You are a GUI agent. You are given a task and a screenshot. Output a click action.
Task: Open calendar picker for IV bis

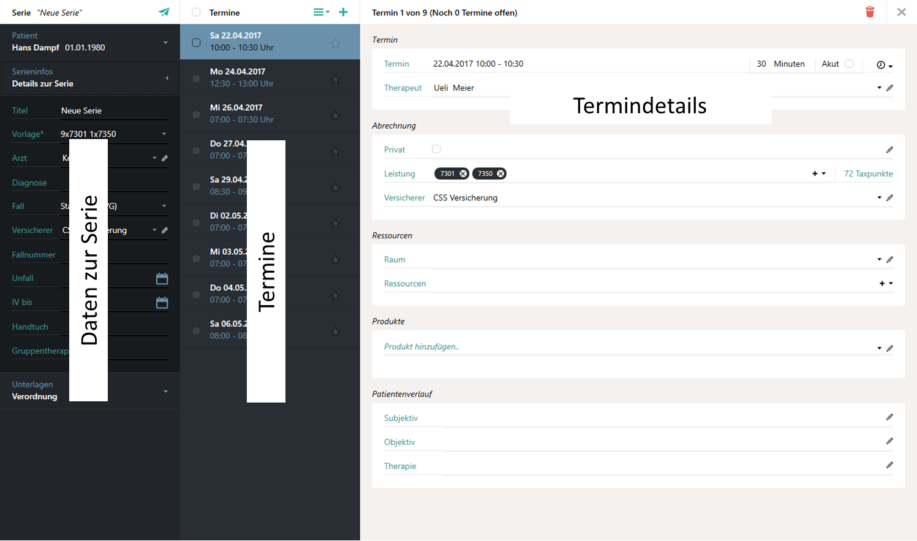tap(162, 303)
